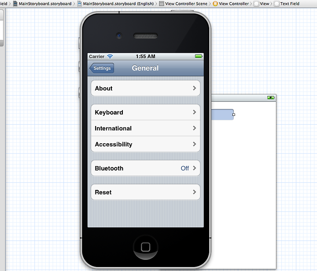Click the Bluetooth Off value

(185, 168)
